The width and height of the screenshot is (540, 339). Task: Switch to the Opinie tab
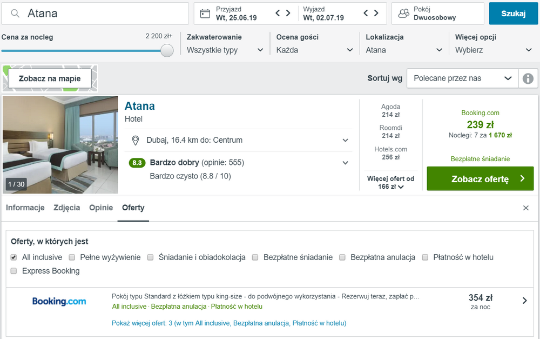click(x=101, y=208)
